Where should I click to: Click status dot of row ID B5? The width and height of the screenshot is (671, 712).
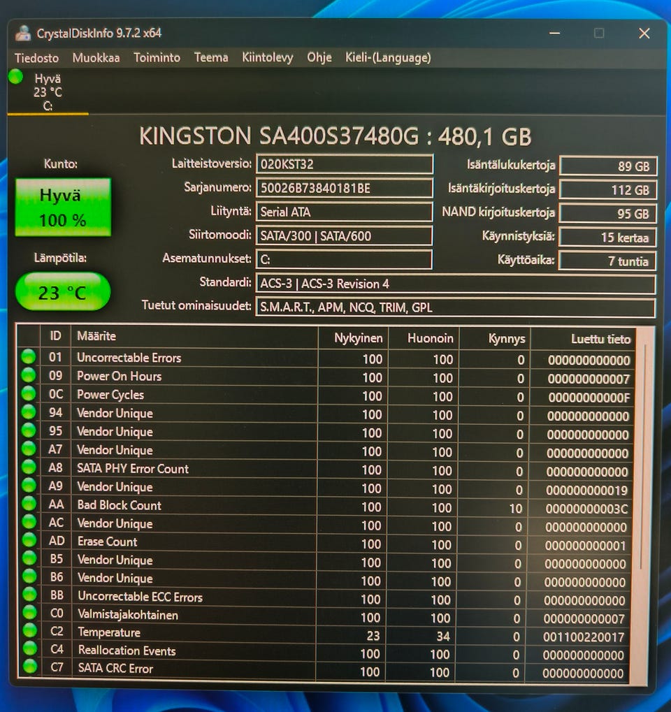tap(29, 558)
